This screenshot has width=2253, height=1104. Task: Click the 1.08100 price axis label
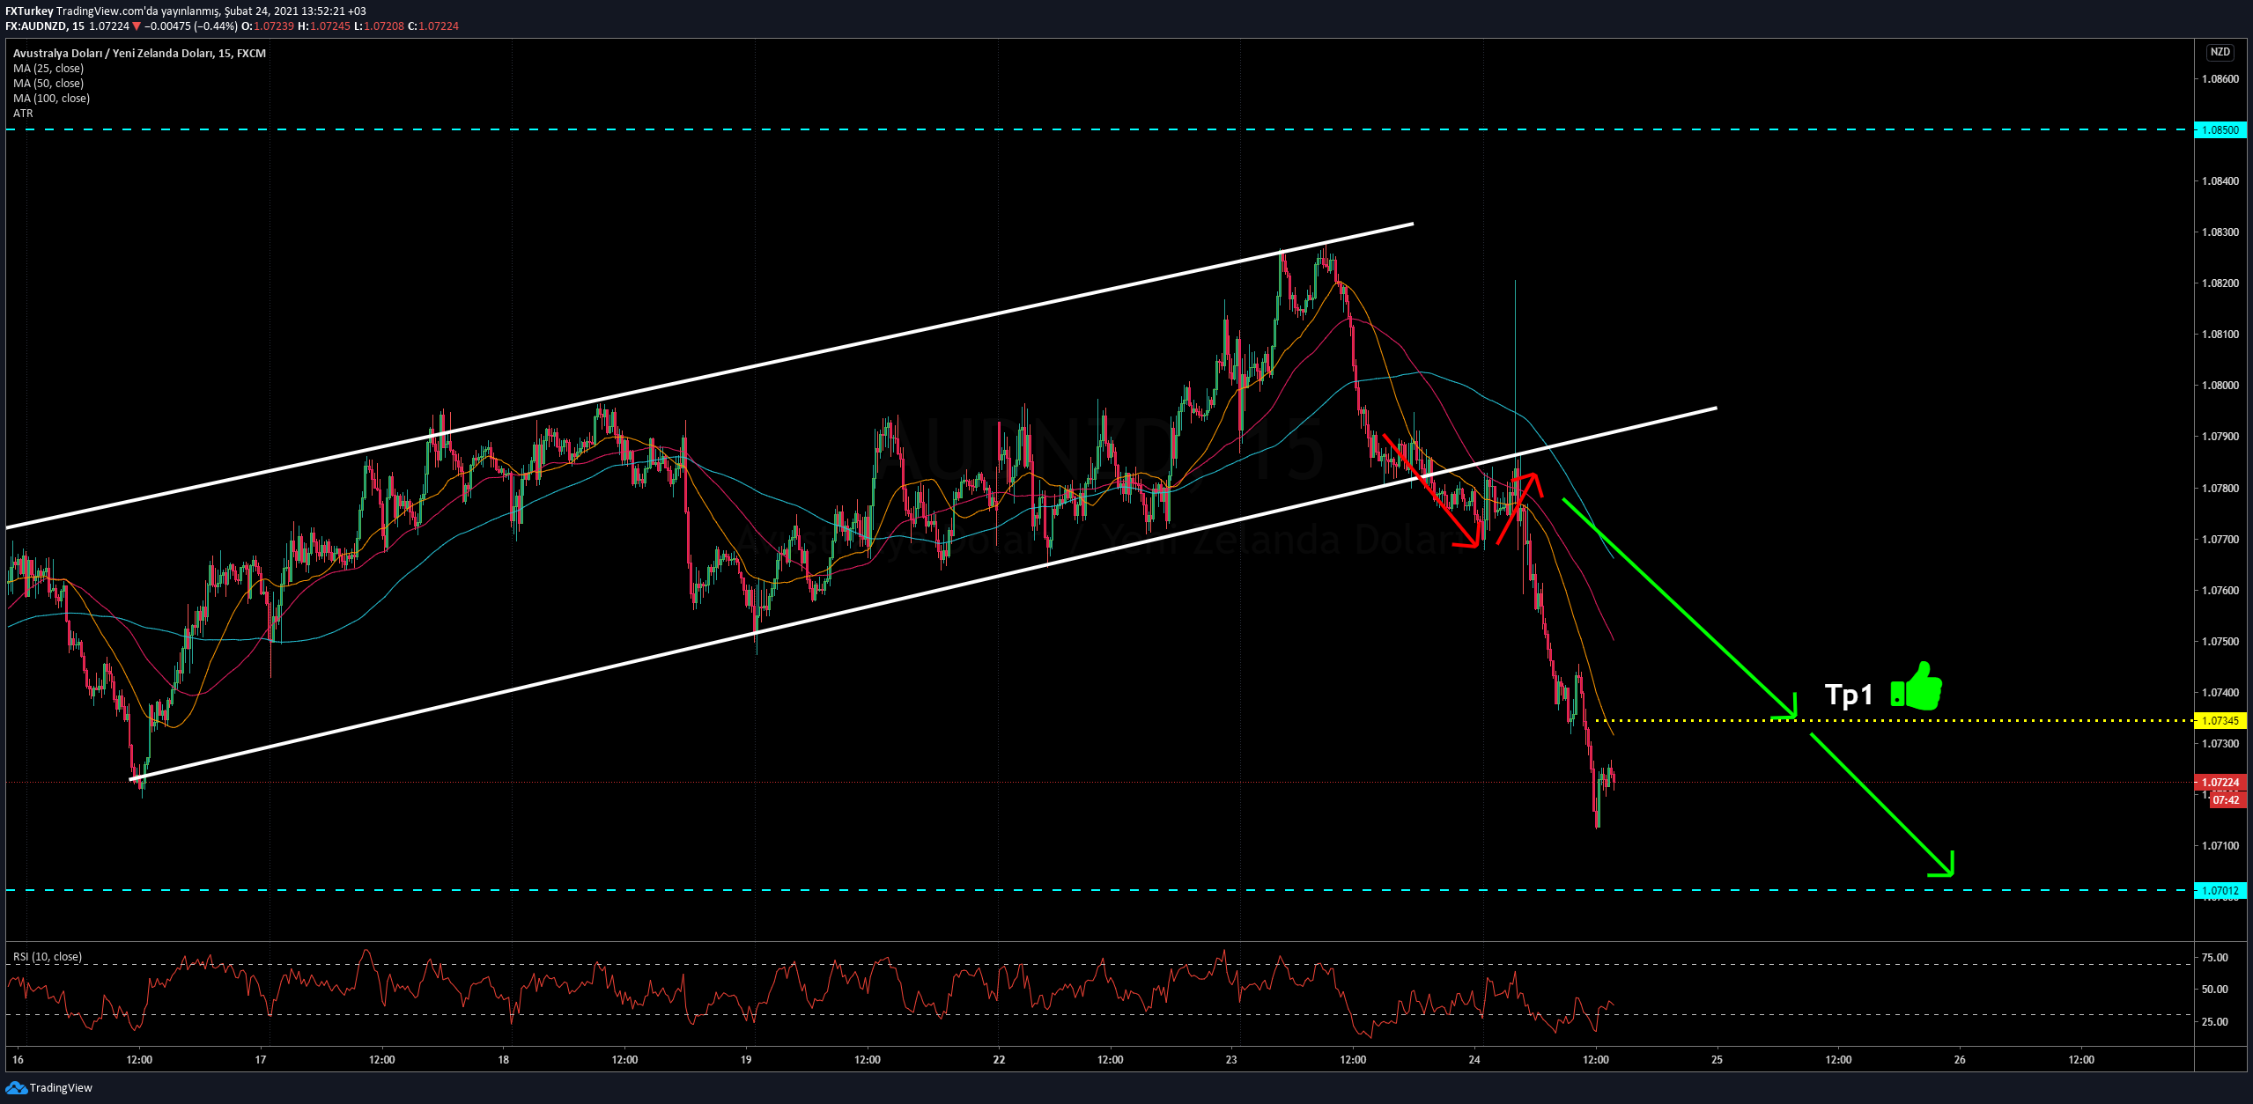(x=2220, y=334)
